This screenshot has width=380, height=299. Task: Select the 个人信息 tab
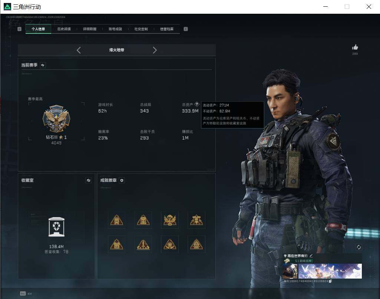pyautogui.click(x=38, y=29)
